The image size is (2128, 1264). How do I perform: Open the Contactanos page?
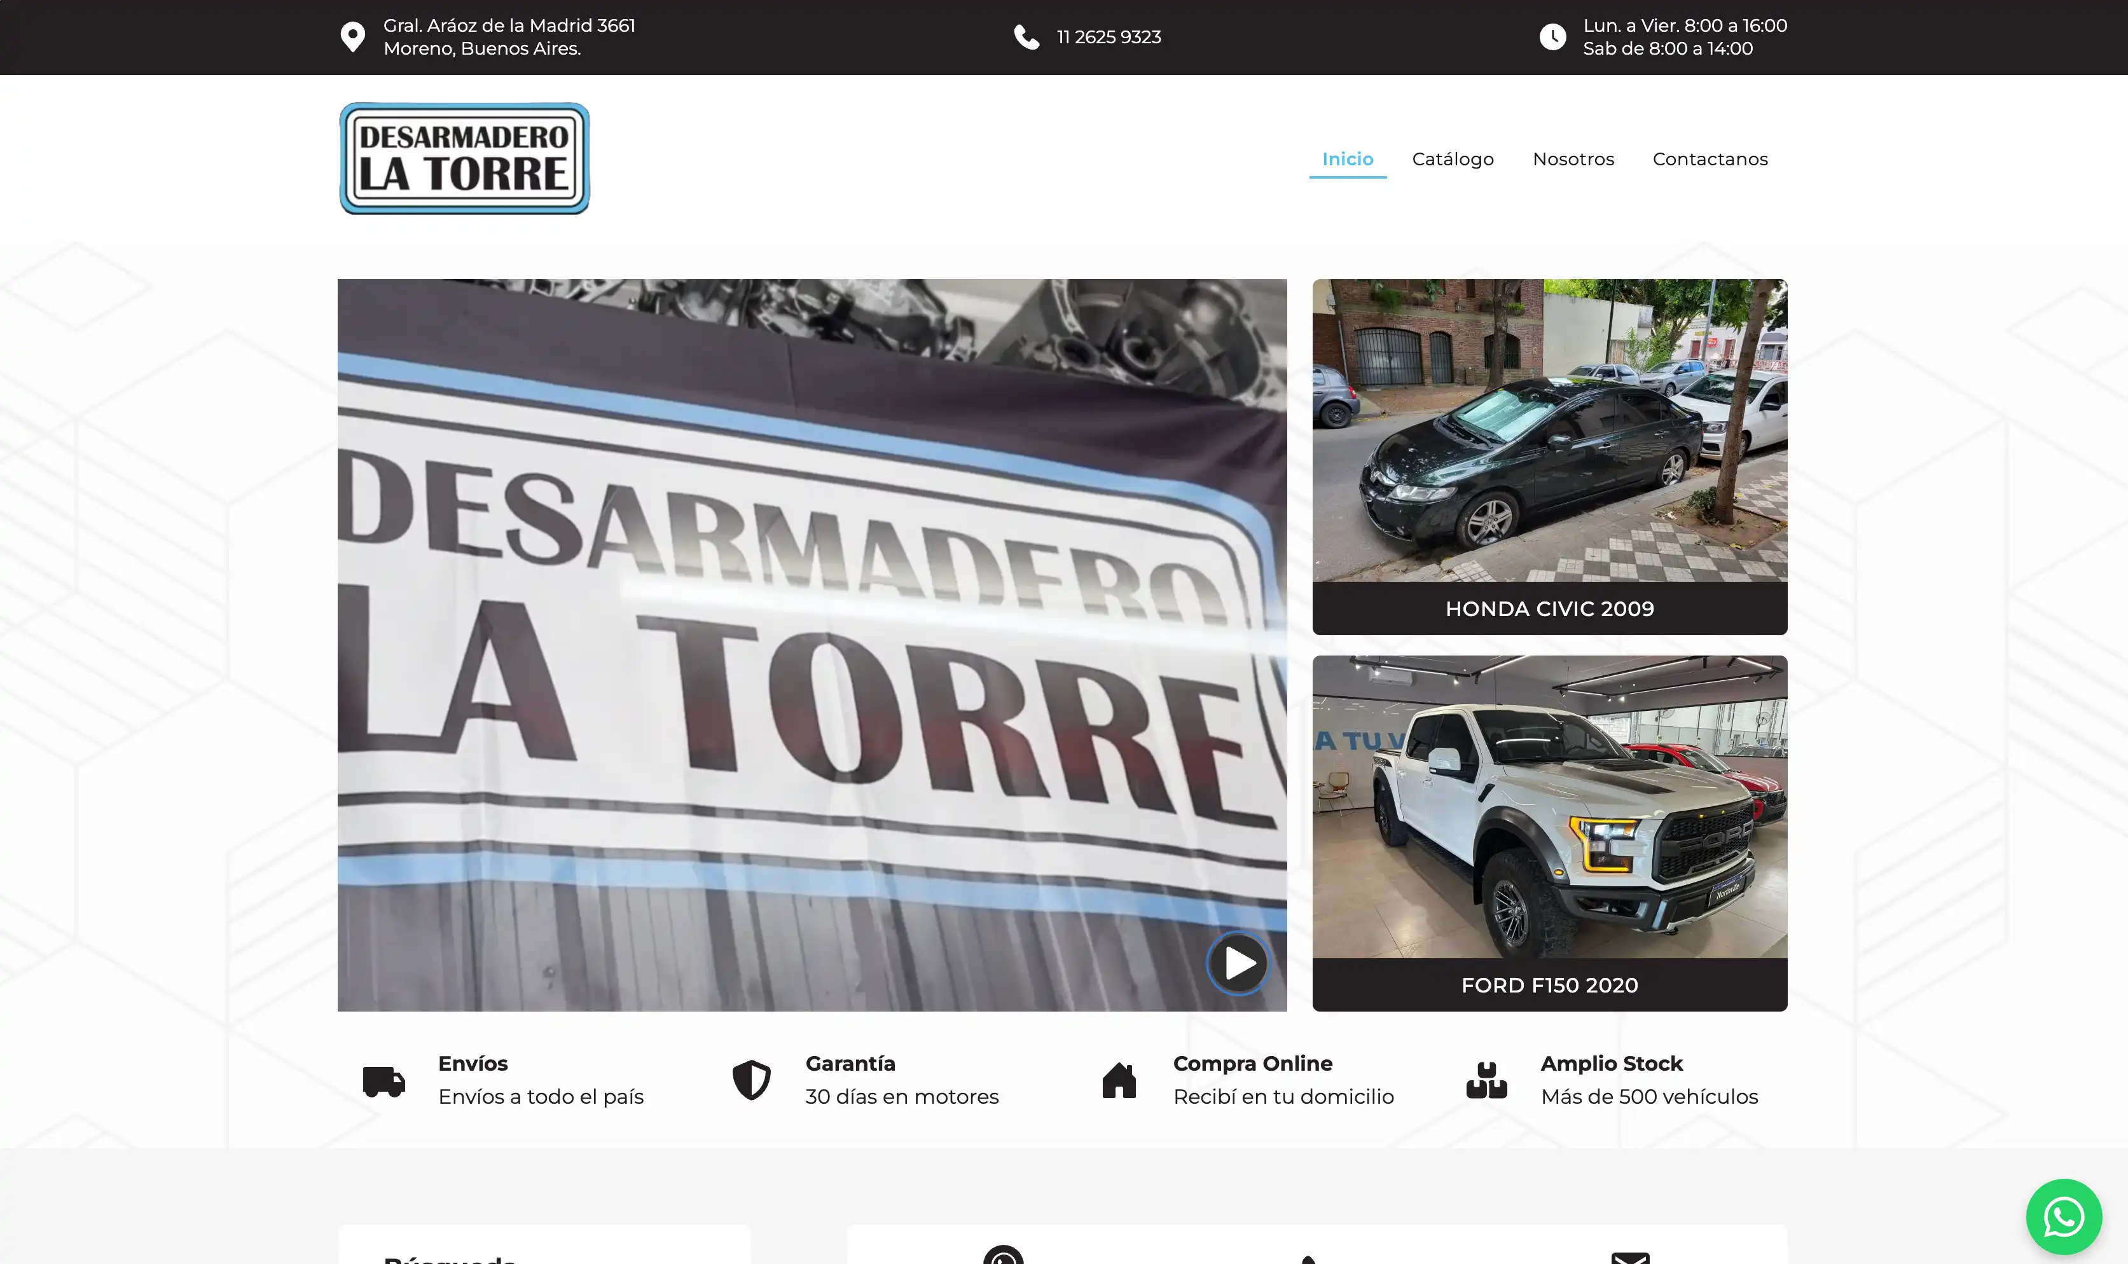(x=1710, y=160)
